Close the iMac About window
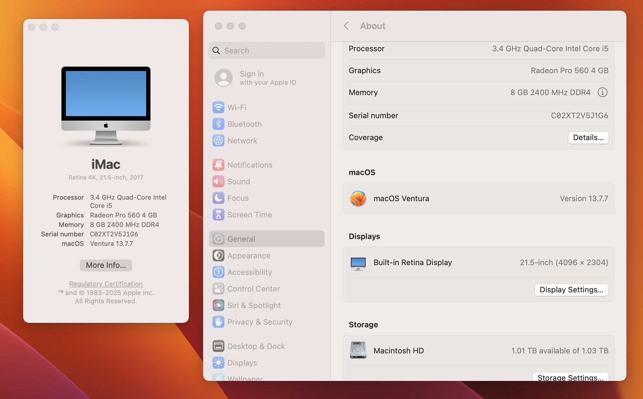The width and height of the screenshot is (643, 399). (x=31, y=27)
